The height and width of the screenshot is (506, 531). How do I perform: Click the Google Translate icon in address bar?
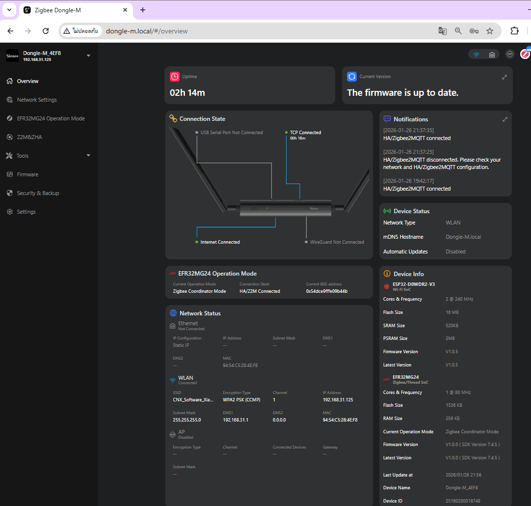[442, 31]
